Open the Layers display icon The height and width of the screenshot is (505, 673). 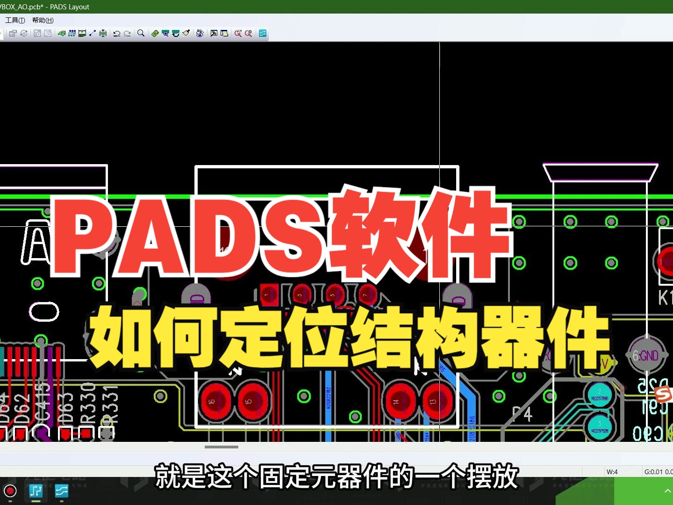200,33
